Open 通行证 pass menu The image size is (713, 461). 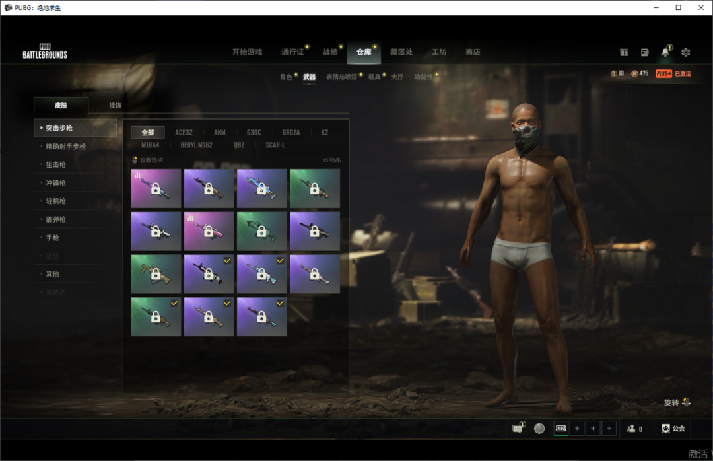pos(292,52)
